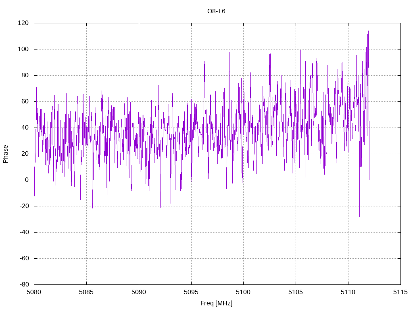Click the y-axis tick label 60

click(x=25, y=101)
